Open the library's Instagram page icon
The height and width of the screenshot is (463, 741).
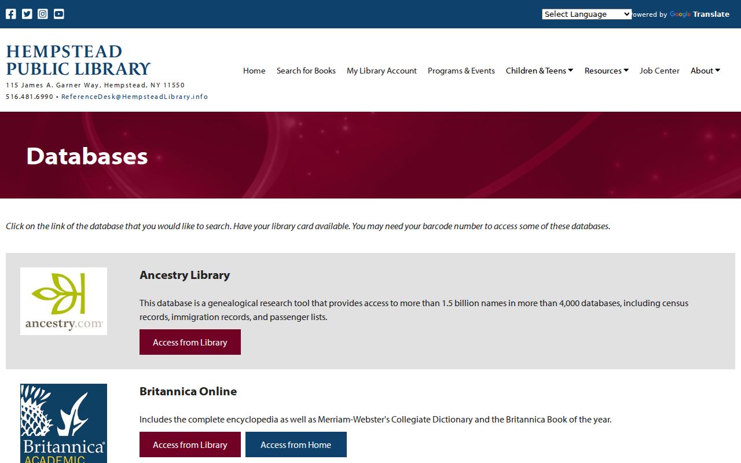[43, 14]
